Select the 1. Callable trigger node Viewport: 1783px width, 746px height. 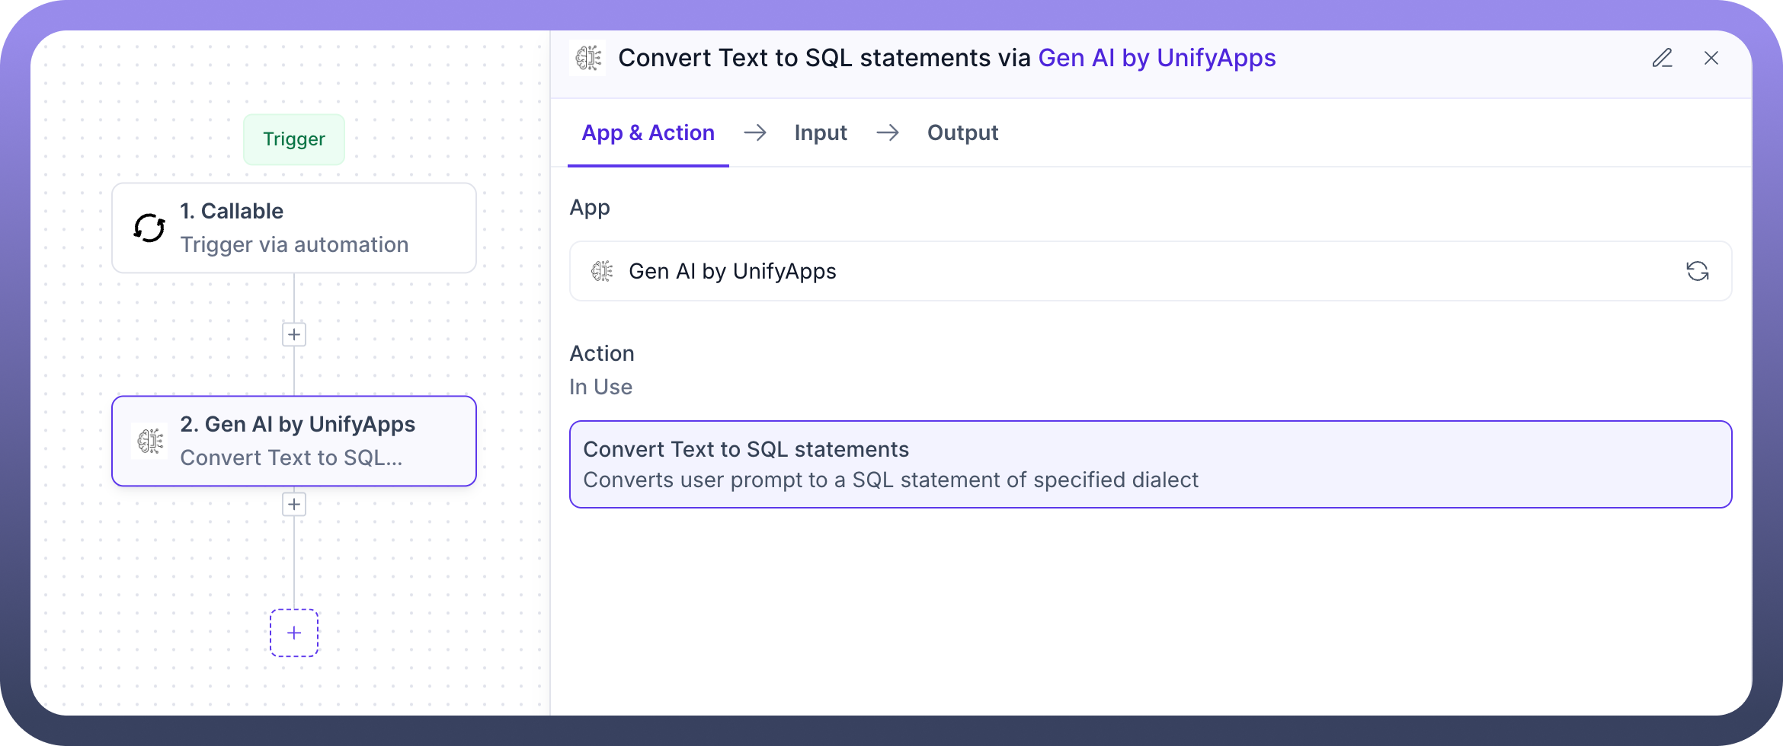(x=294, y=228)
